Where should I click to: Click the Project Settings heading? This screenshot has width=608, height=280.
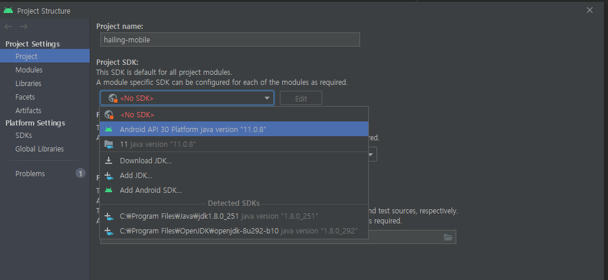point(32,44)
